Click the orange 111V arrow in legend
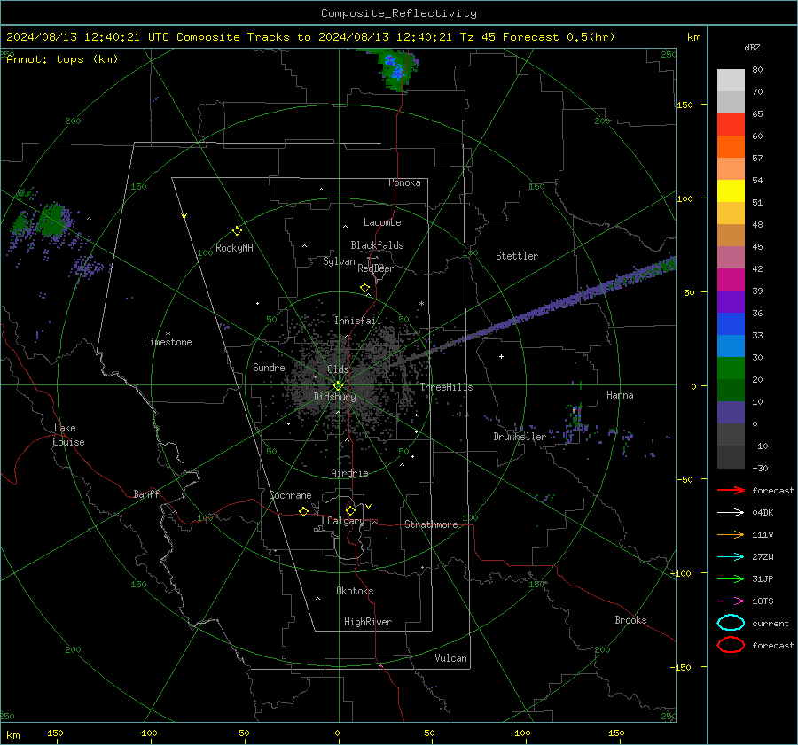The image size is (798, 745). [731, 534]
